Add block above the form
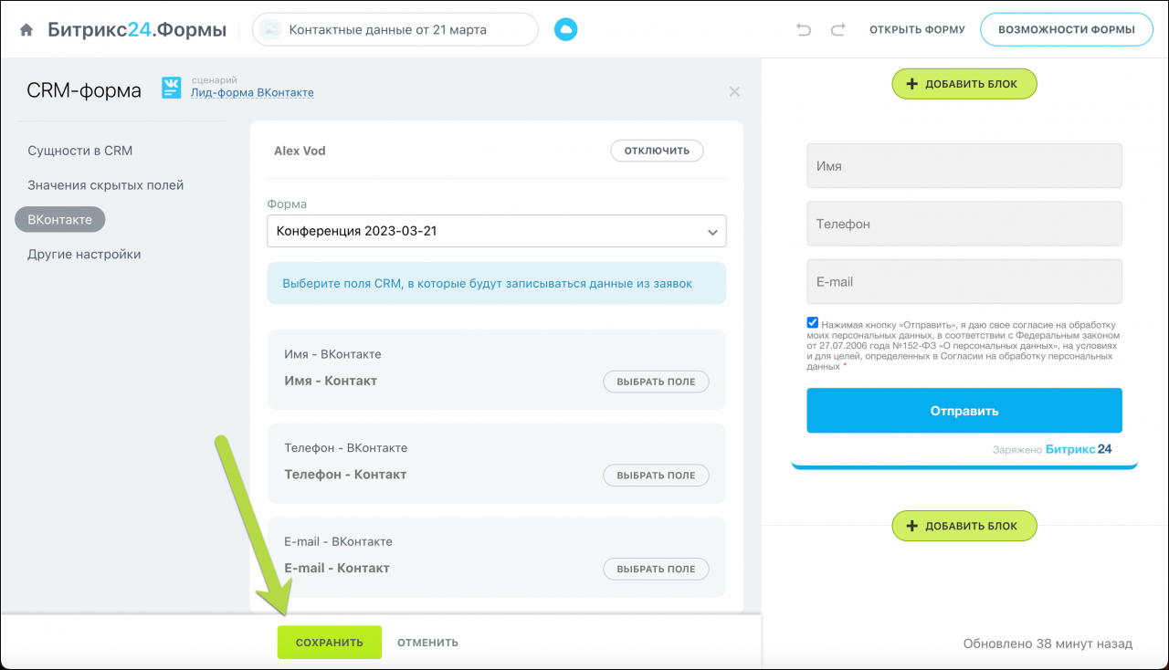This screenshot has height=670, width=1169. coord(964,84)
